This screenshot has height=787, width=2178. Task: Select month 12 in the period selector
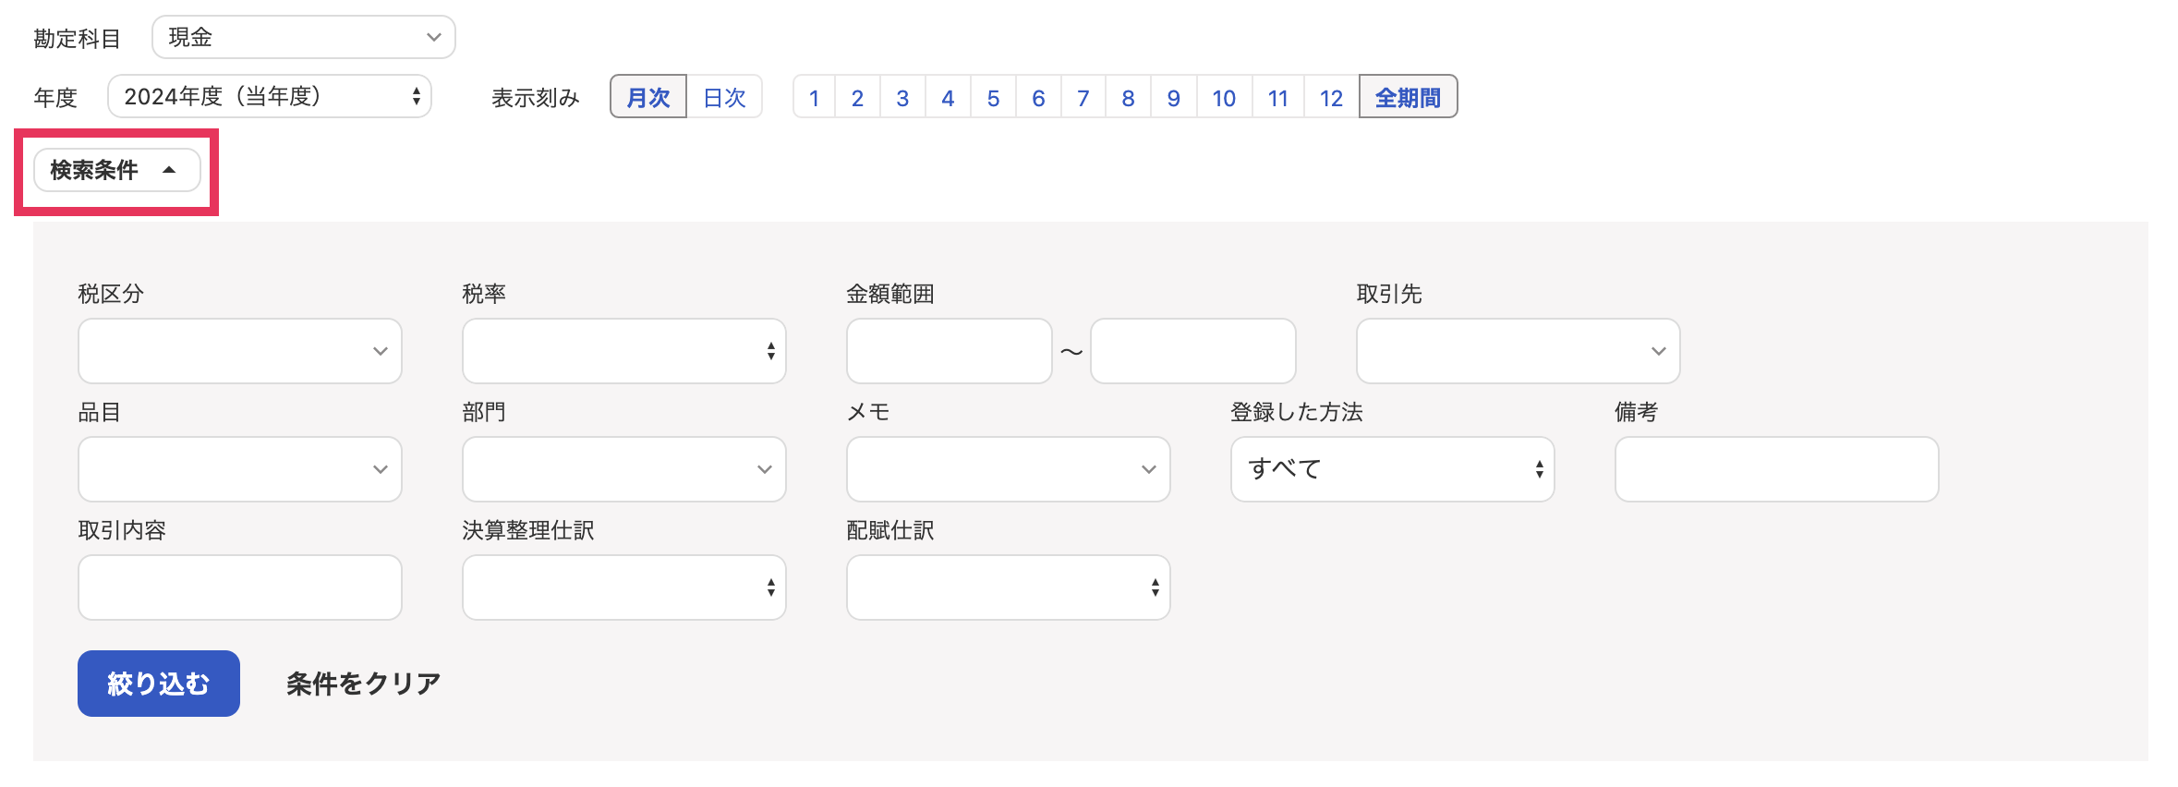tap(1331, 97)
